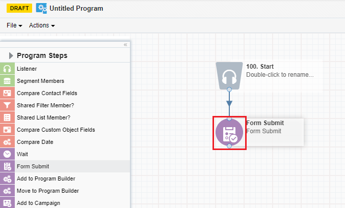Viewport: 345px width, 208px height.
Task: Choose the Shared Filter Member funnel icon
Action: [7, 105]
